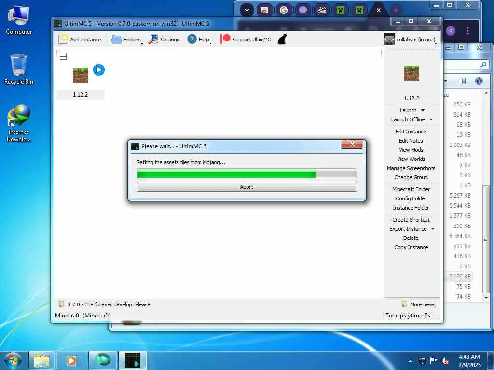Click Change Group
The width and height of the screenshot is (494, 370).
pyautogui.click(x=411, y=177)
